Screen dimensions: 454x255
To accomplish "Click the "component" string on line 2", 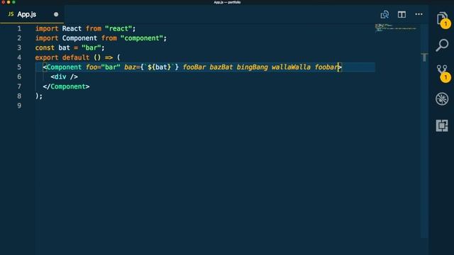I will click(x=142, y=38).
